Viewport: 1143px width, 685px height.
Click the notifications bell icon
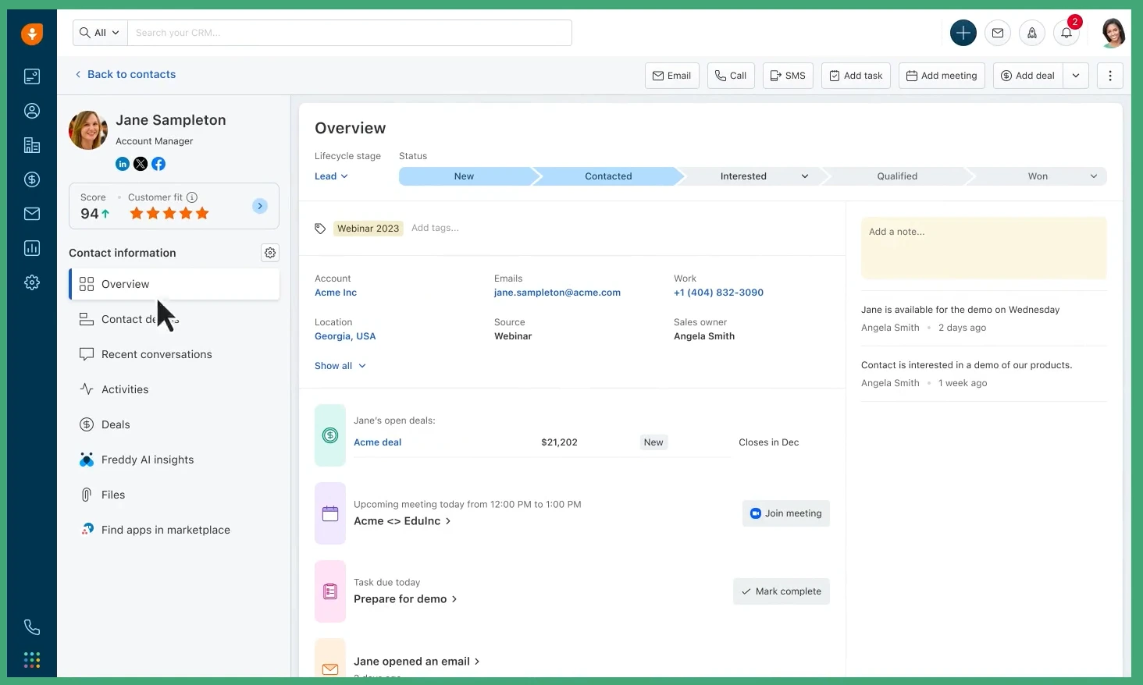click(x=1066, y=33)
